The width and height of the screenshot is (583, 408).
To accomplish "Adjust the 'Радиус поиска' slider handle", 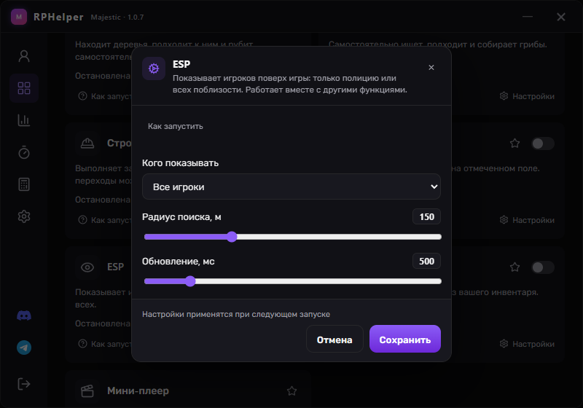I will (232, 237).
